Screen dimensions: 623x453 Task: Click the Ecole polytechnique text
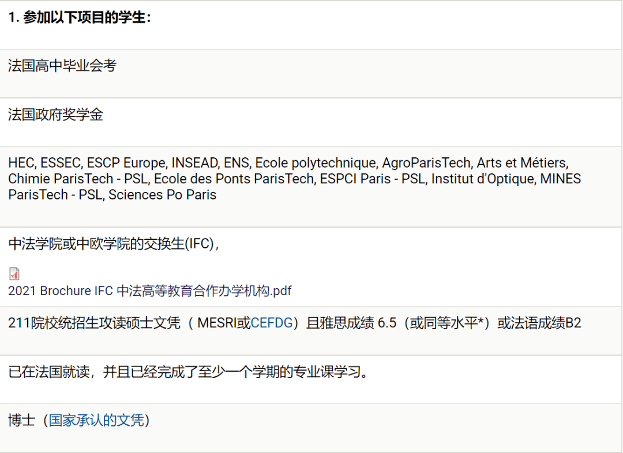pos(316,163)
